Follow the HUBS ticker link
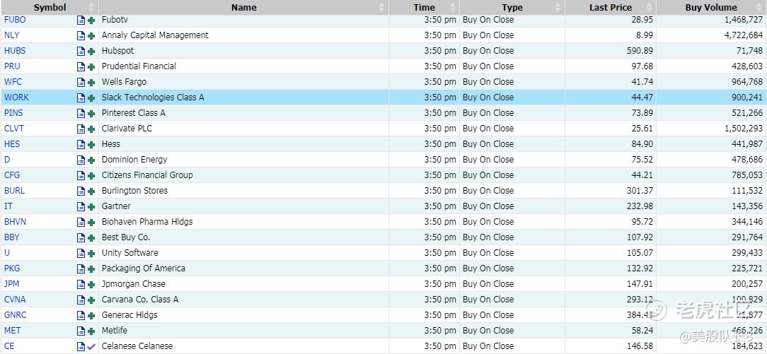 [x=15, y=51]
